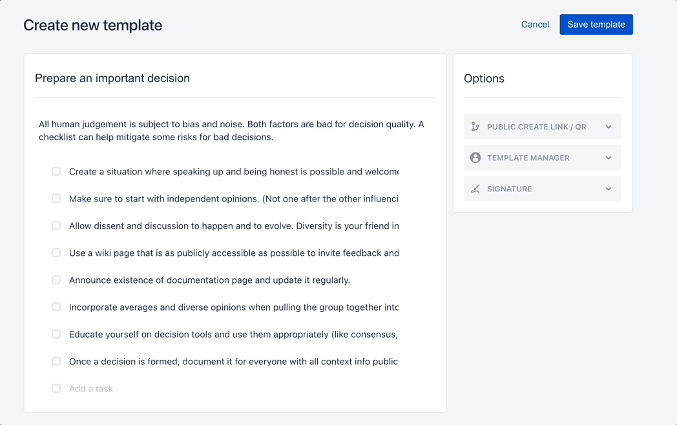Expand the Template Manager chevron

pos(609,158)
